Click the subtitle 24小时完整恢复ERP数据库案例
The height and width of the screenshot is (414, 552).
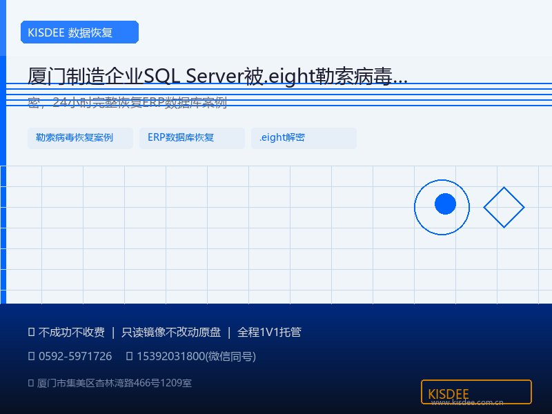140,102
